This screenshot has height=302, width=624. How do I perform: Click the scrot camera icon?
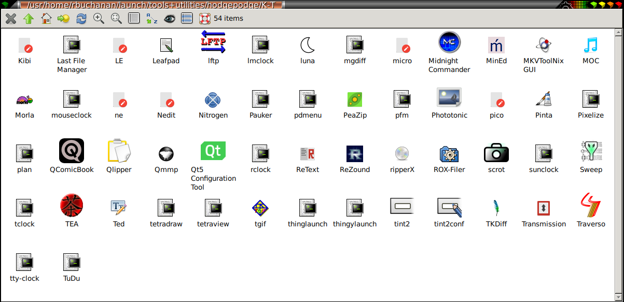496,152
